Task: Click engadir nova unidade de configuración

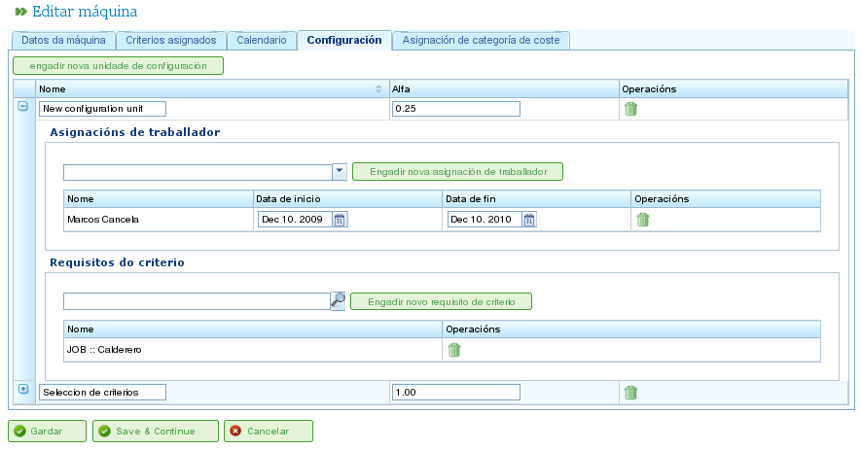Action: tap(118, 66)
